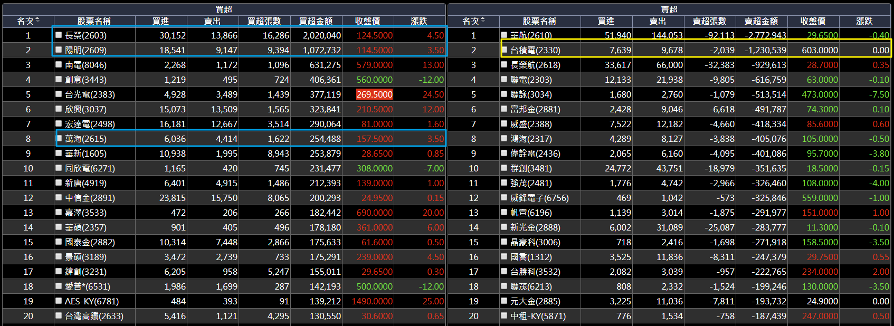Image resolution: width=894 pixels, height=326 pixels.
Task: Open stock 宏達電(2498)
Action: coord(90,124)
